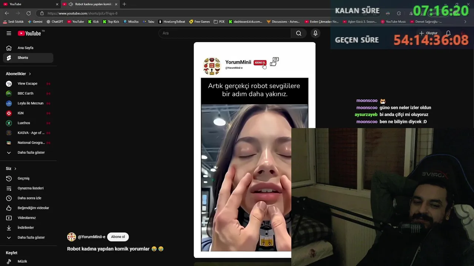The width and height of the screenshot is (474, 266).
Task: Open Demet Sağıroğlu bookmark
Action: [x=426, y=22]
